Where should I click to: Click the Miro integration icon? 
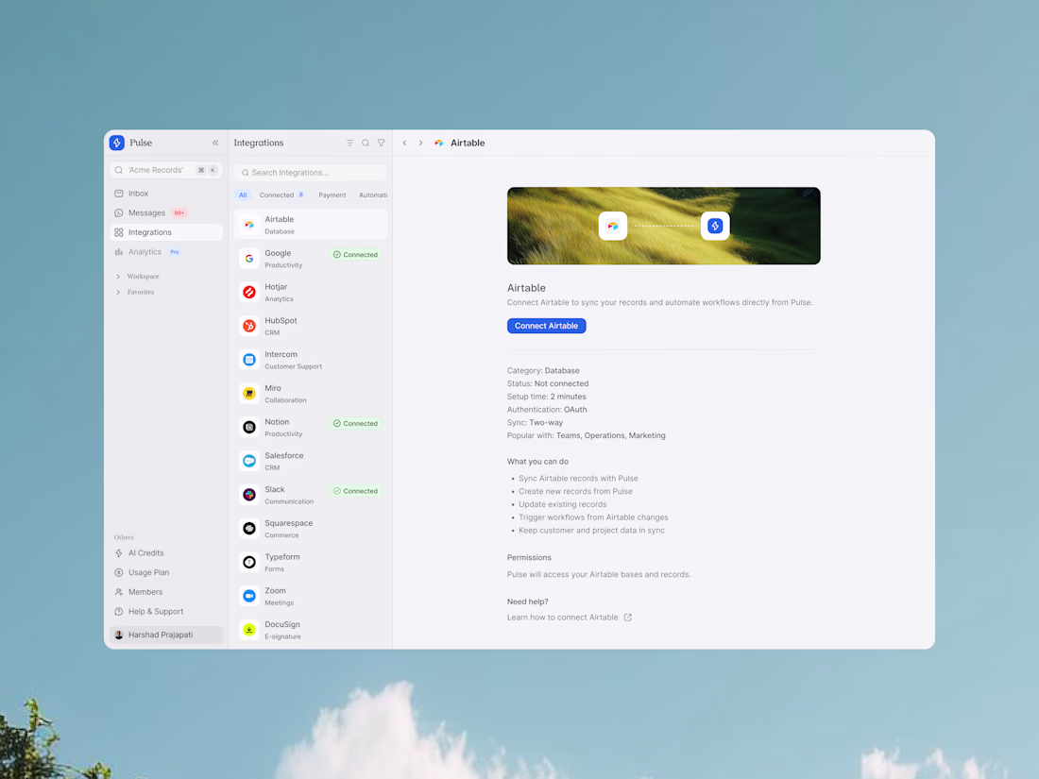[249, 394]
